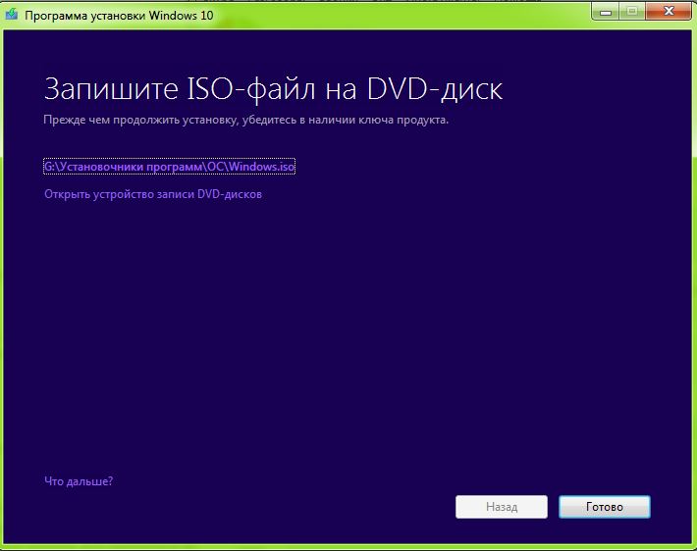
Task: Select the heading 'Запишите ISO-файл на DVD-диск'
Action: (x=273, y=89)
